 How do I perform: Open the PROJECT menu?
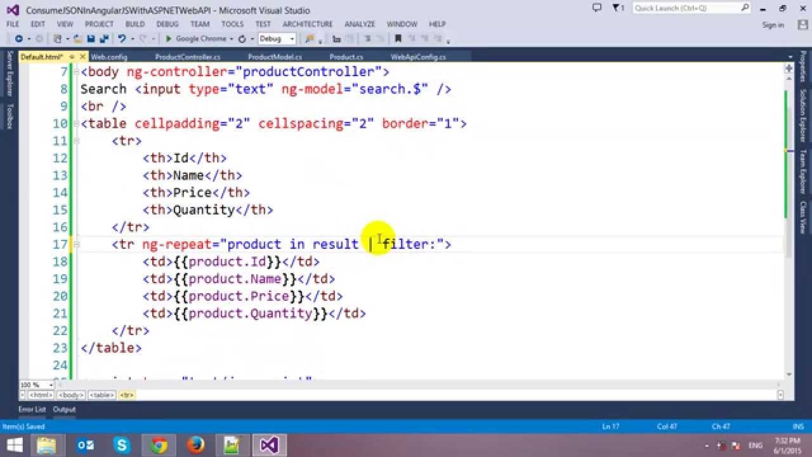(99, 24)
